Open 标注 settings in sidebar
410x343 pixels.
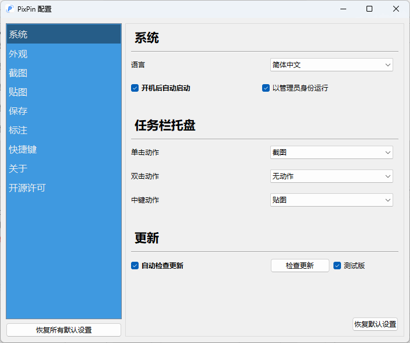[19, 131]
